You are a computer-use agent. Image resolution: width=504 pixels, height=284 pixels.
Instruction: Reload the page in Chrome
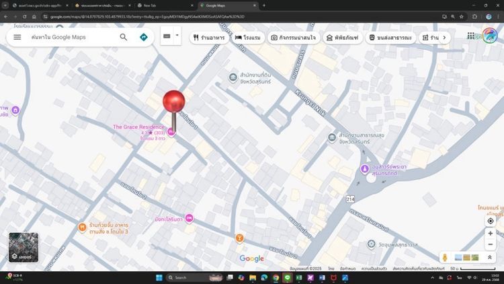[24, 17]
